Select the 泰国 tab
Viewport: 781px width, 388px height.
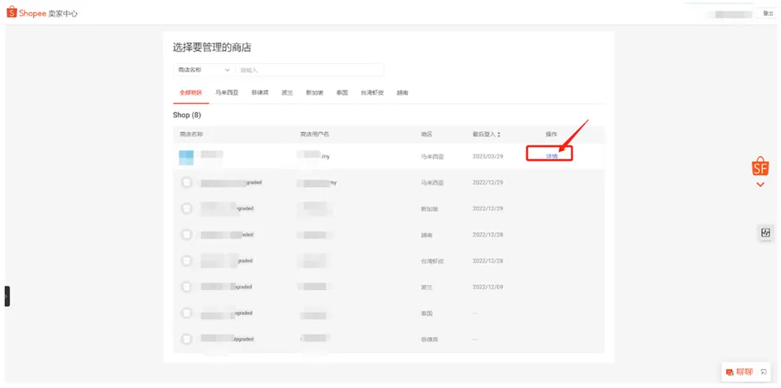point(342,93)
